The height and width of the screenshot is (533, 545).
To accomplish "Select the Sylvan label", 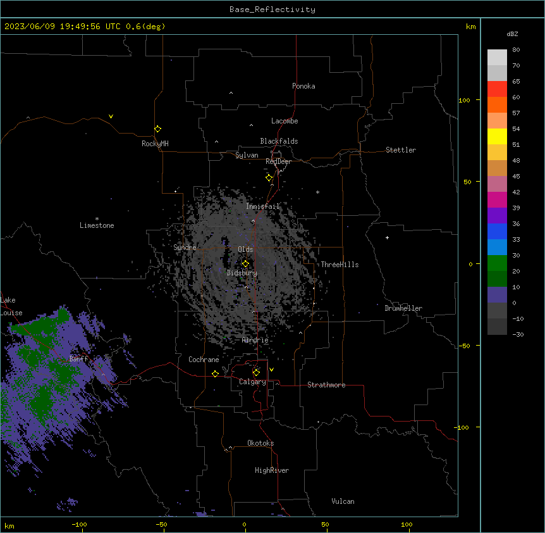I will 247,155.
